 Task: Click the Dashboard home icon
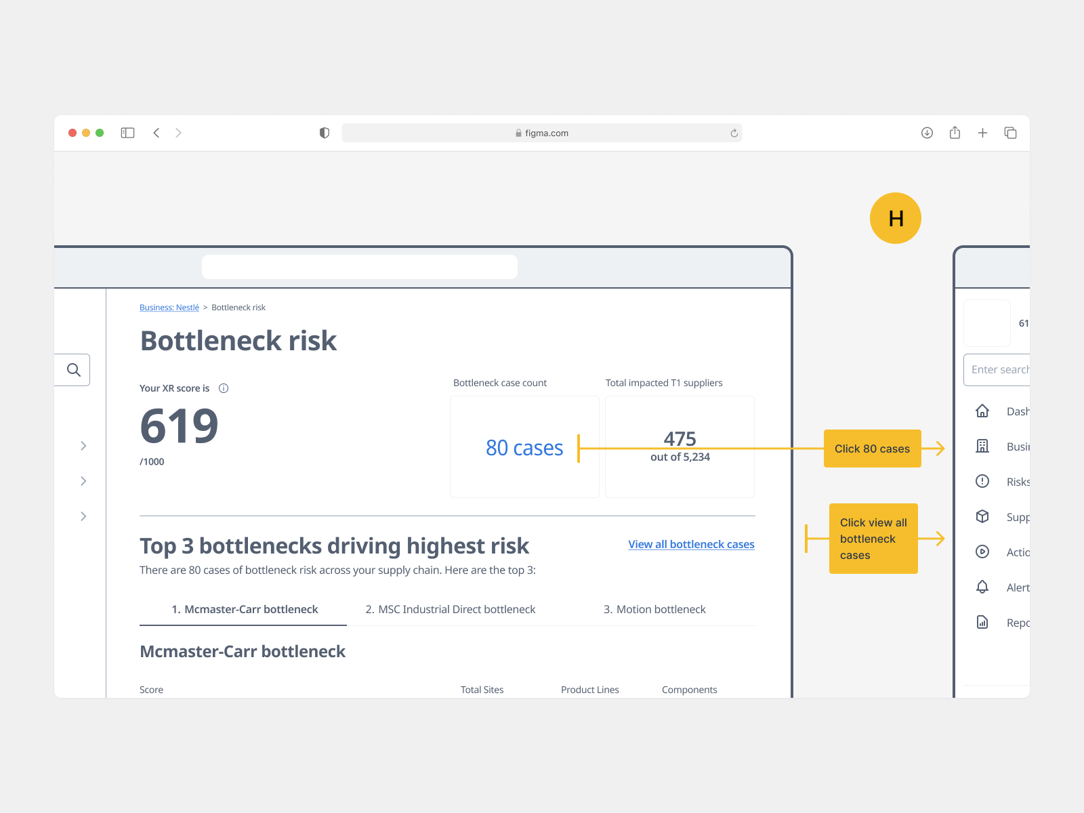(x=982, y=411)
